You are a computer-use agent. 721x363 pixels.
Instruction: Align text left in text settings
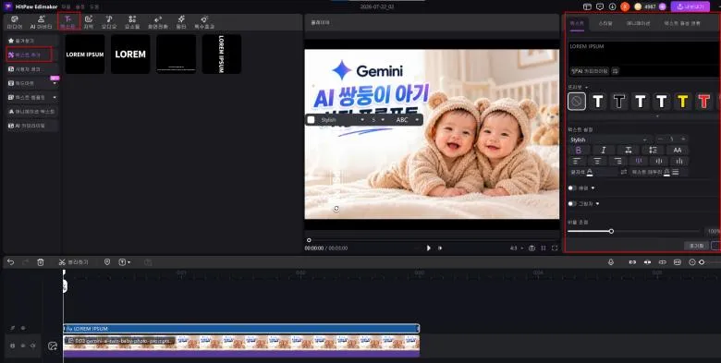577,162
